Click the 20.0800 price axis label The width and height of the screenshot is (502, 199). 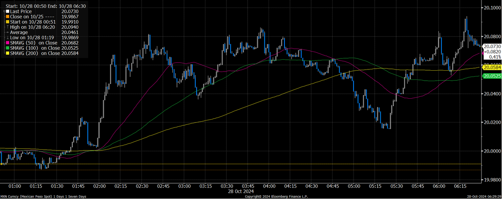(493, 36)
